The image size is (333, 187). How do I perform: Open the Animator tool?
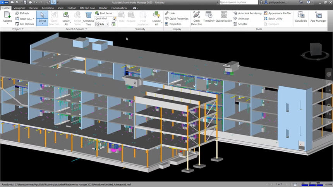coord(241,19)
